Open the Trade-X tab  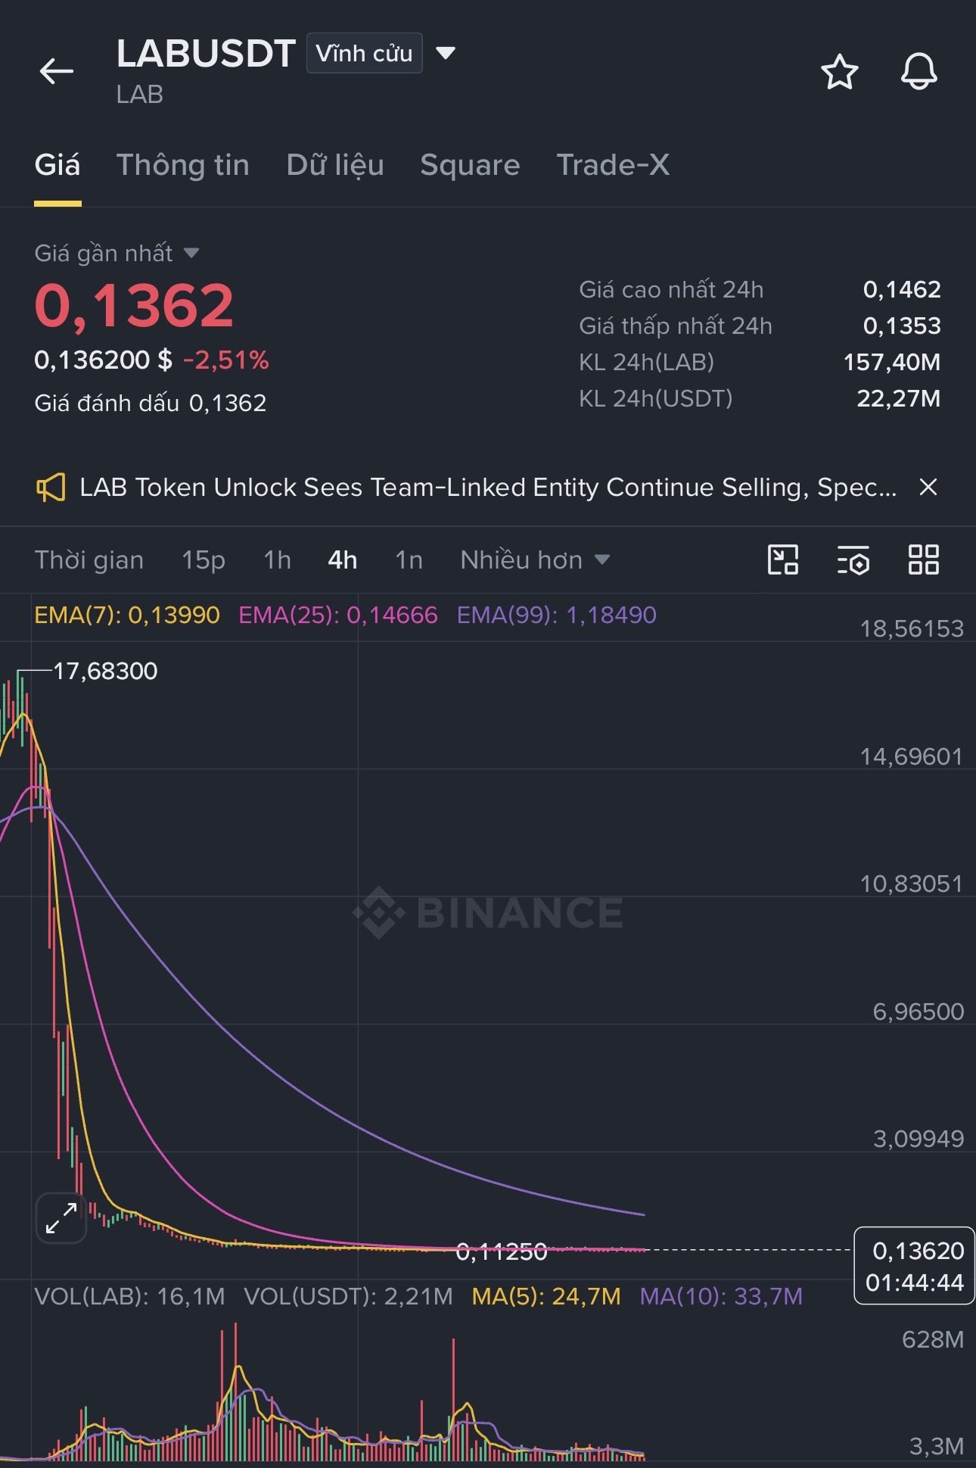(613, 165)
